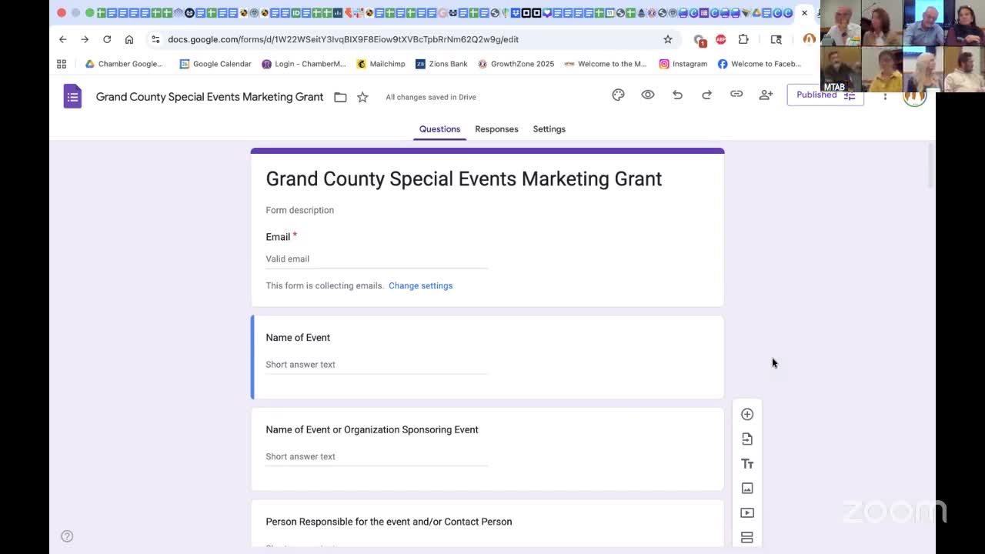The width and height of the screenshot is (985, 554).
Task: Copy the responder link icon
Action: [x=736, y=94]
